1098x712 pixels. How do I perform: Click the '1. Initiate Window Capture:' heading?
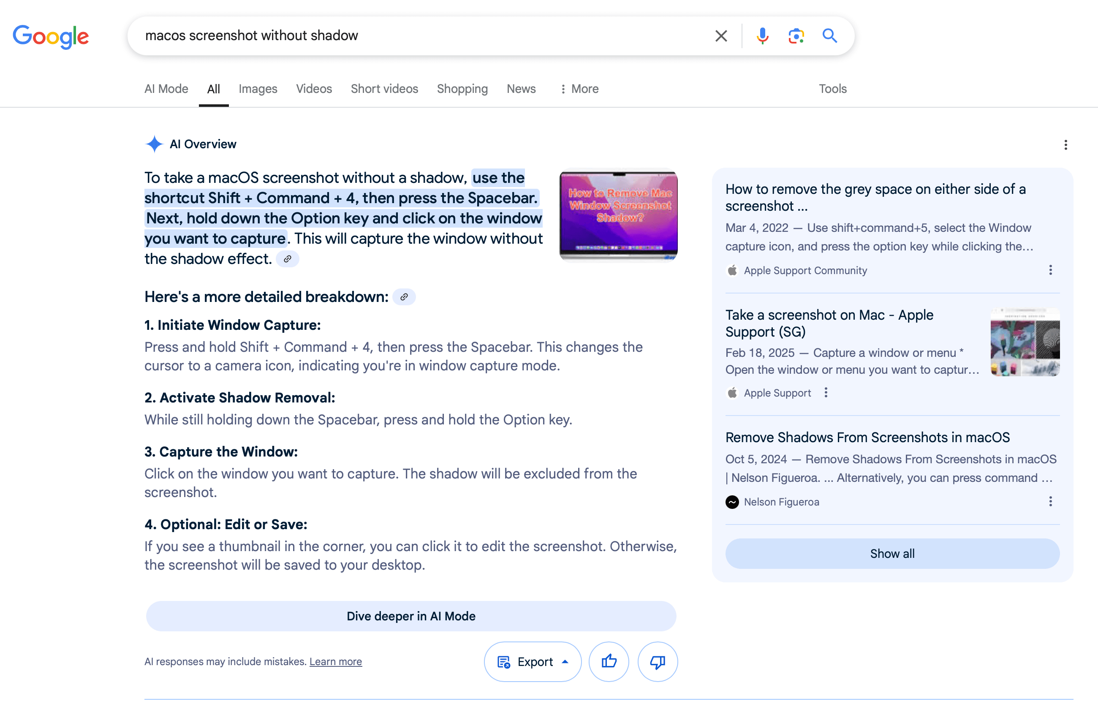233,325
